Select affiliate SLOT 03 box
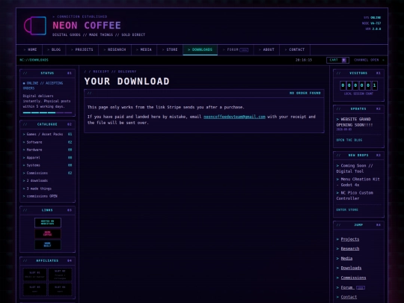 tap(34, 289)
